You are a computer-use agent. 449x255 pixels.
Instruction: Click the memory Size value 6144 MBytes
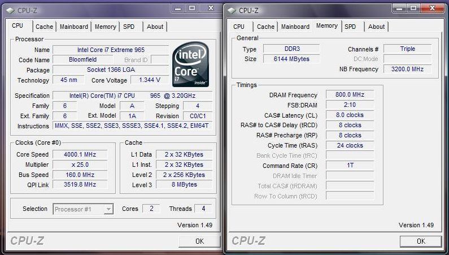click(x=291, y=59)
